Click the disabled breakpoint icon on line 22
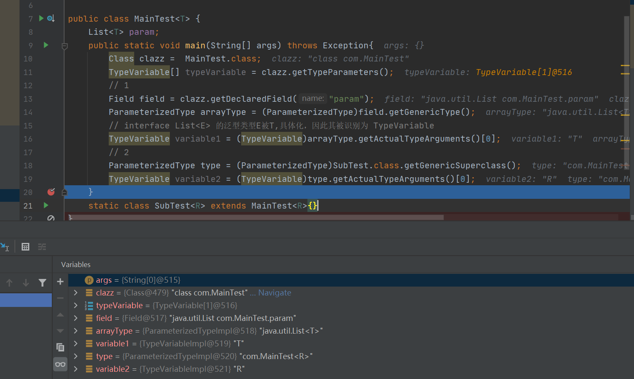The image size is (634, 379). 51,218
